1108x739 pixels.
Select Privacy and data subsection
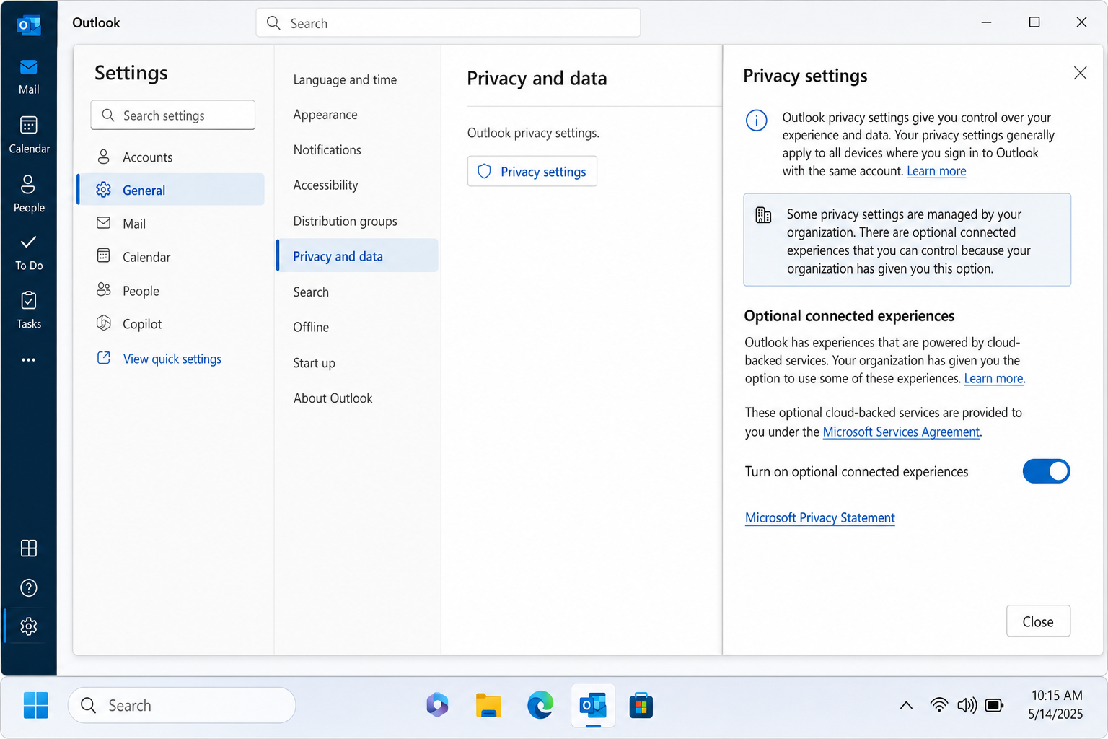357,255
